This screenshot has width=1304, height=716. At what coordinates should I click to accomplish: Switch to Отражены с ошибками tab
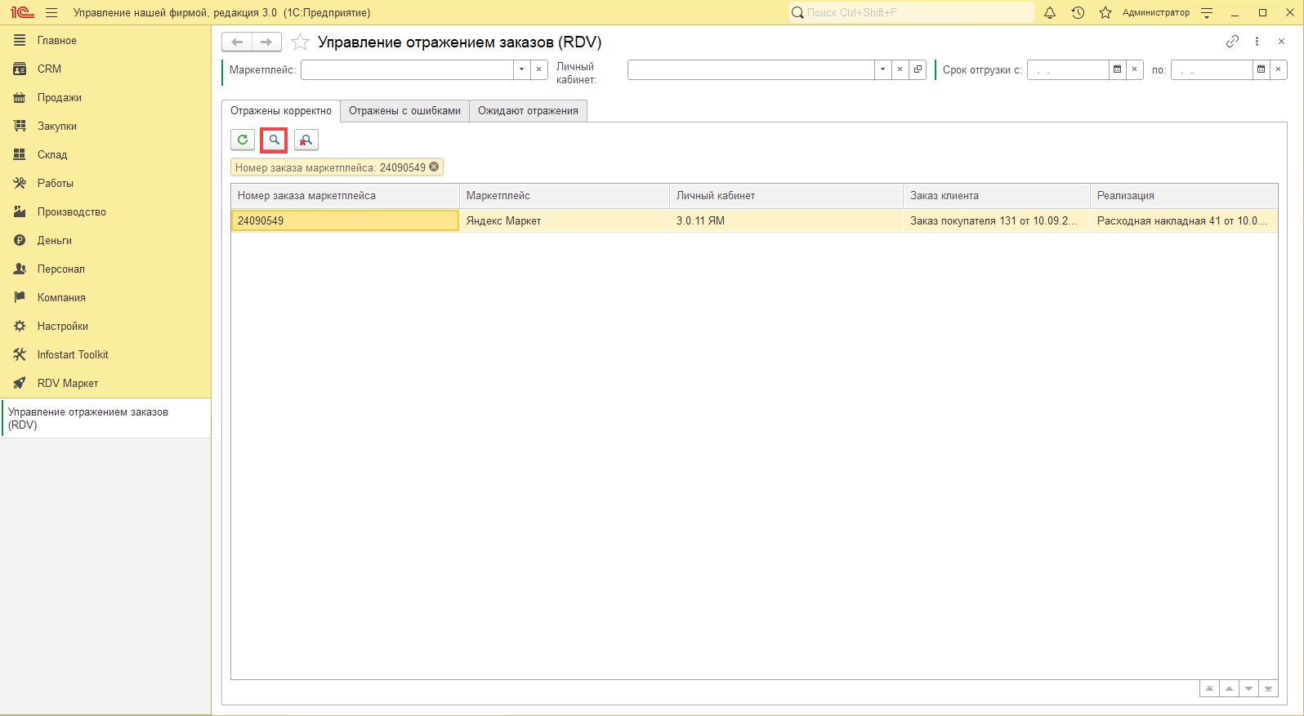404,110
